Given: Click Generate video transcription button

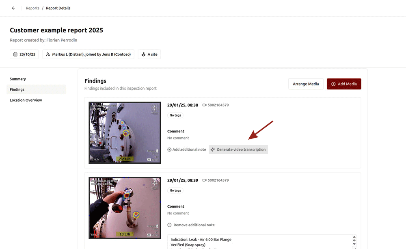Looking at the screenshot, I should pyautogui.click(x=238, y=149).
